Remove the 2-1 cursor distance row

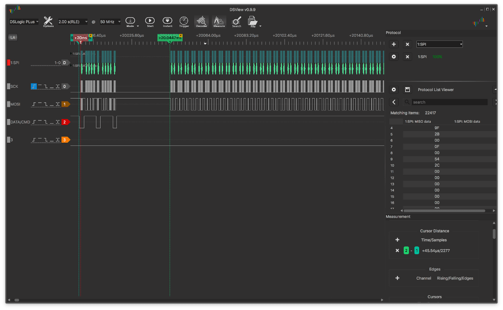coord(397,251)
